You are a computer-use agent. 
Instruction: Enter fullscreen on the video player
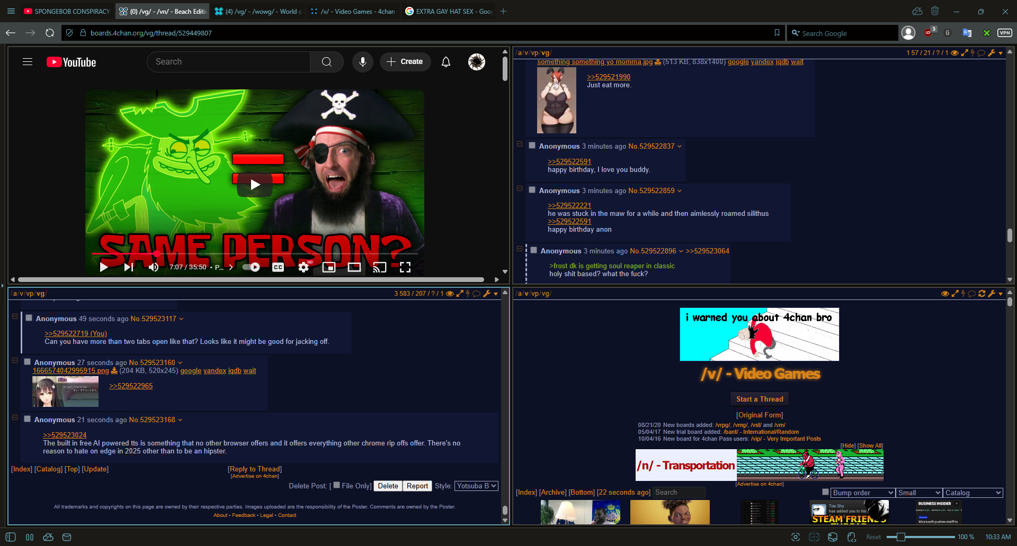[x=405, y=267]
